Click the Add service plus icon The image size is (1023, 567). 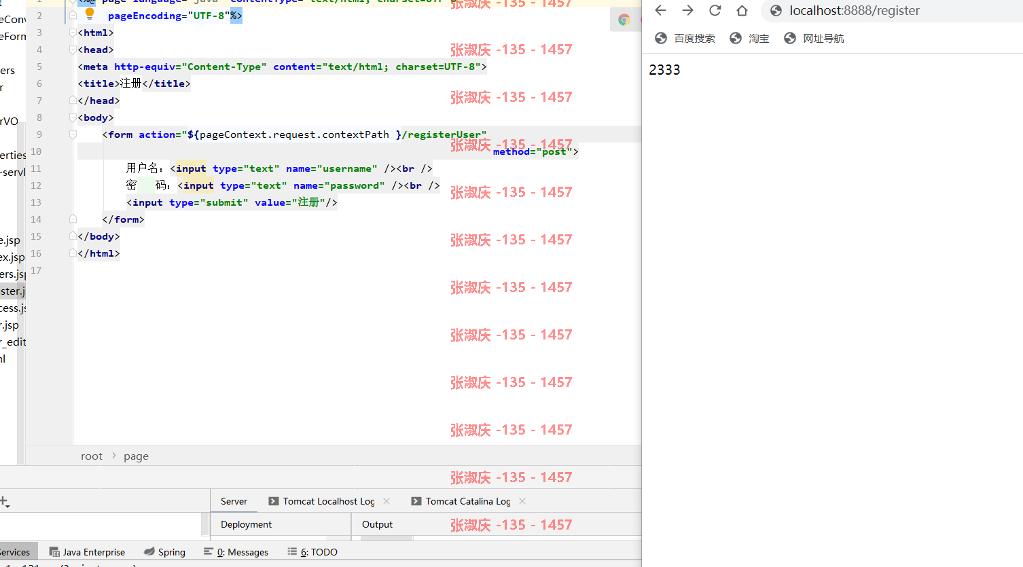coord(4,502)
